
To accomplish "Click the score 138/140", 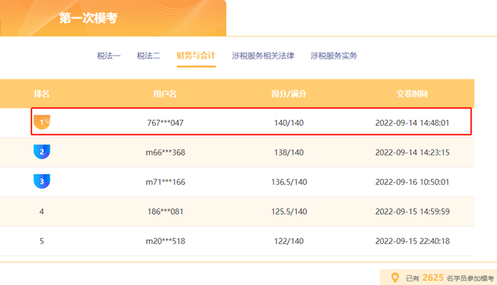I will click(x=289, y=153).
